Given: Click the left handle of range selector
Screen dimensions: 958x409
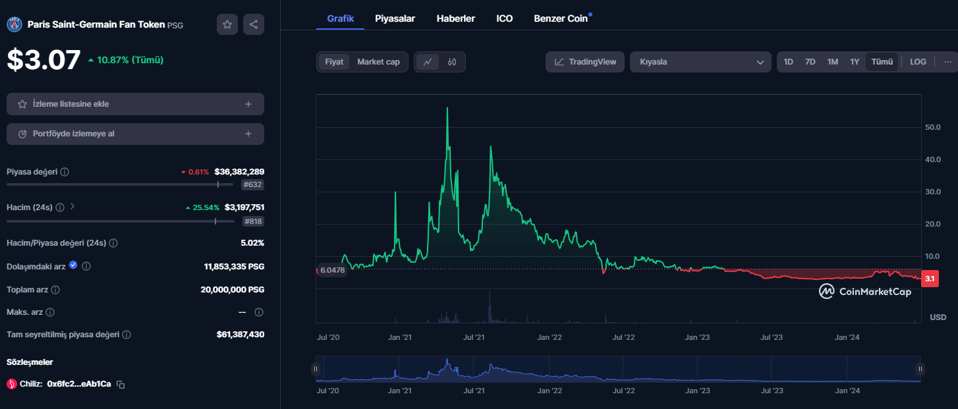Looking at the screenshot, I should (x=316, y=369).
